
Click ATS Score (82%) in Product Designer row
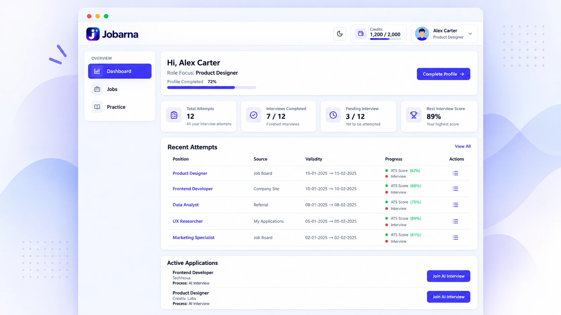pyautogui.click(x=405, y=171)
